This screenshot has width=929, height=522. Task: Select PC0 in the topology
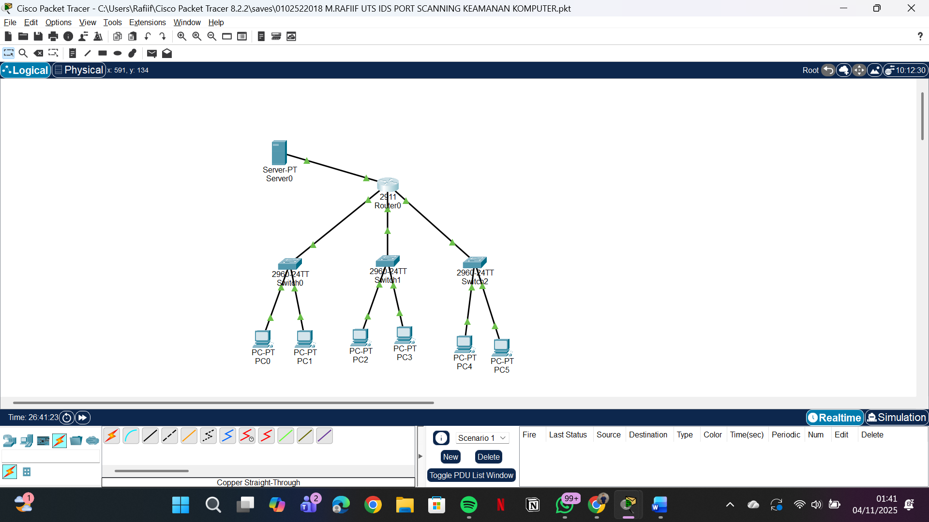tap(263, 338)
